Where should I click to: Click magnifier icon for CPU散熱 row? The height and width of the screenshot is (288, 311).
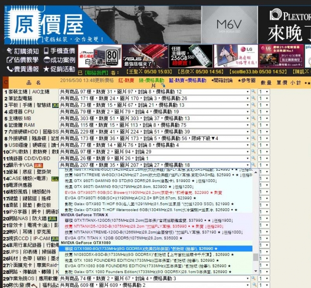click(253, 152)
